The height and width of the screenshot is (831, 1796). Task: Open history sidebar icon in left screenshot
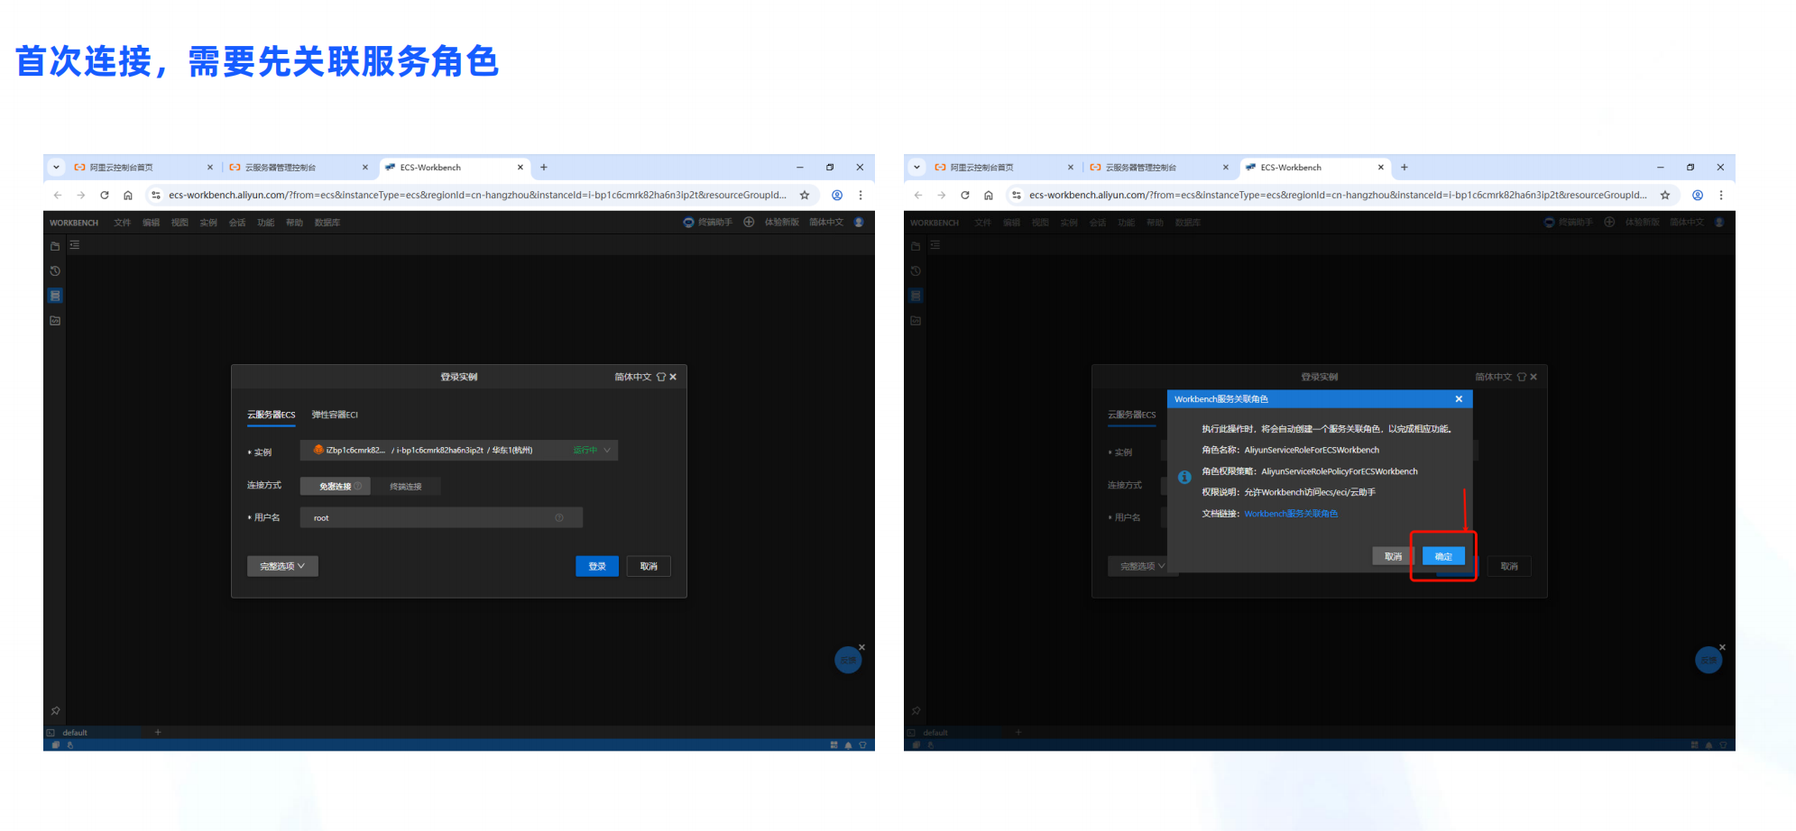55,270
